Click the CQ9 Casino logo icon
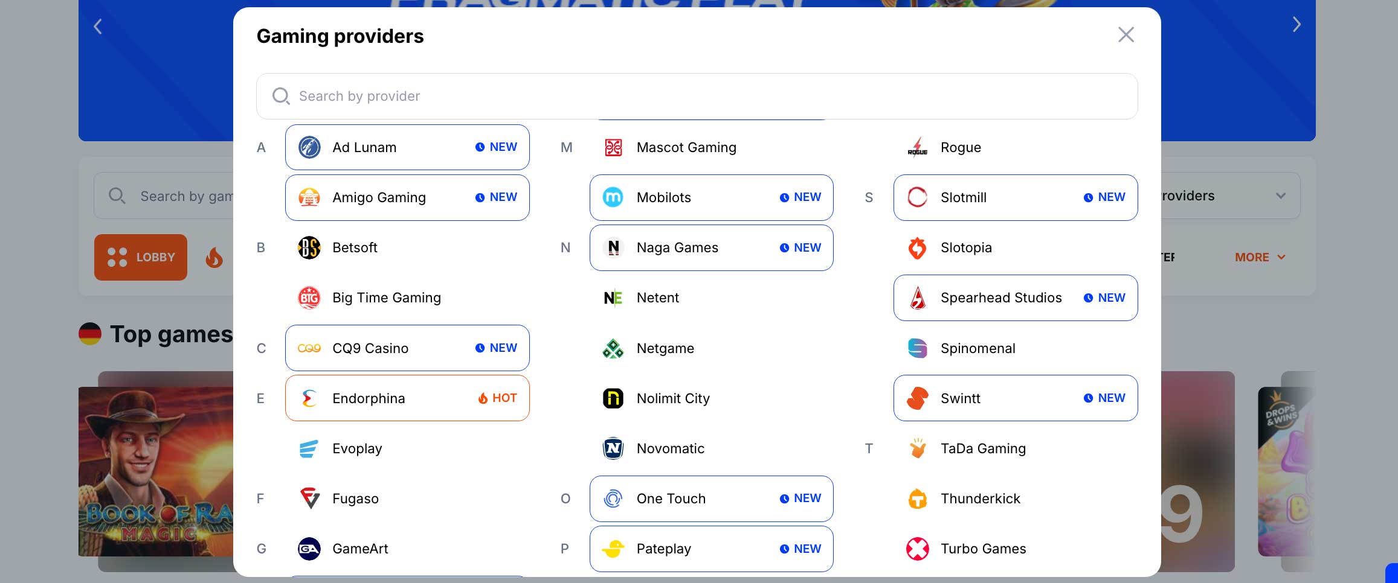Image resolution: width=1398 pixels, height=583 pixels. tap(309, 348)
